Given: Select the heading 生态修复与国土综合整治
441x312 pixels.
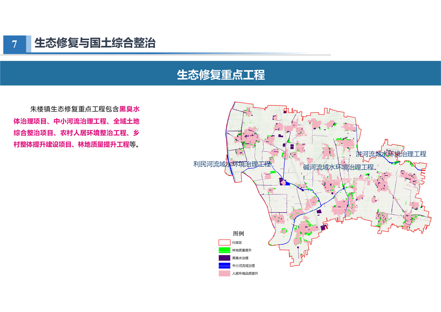Looking at the screenshot, I should [x=95, y=43].
